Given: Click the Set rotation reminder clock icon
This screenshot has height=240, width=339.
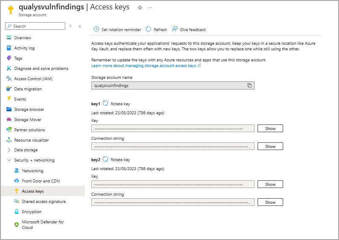Looking at the screenshot, I should point(96,29).
